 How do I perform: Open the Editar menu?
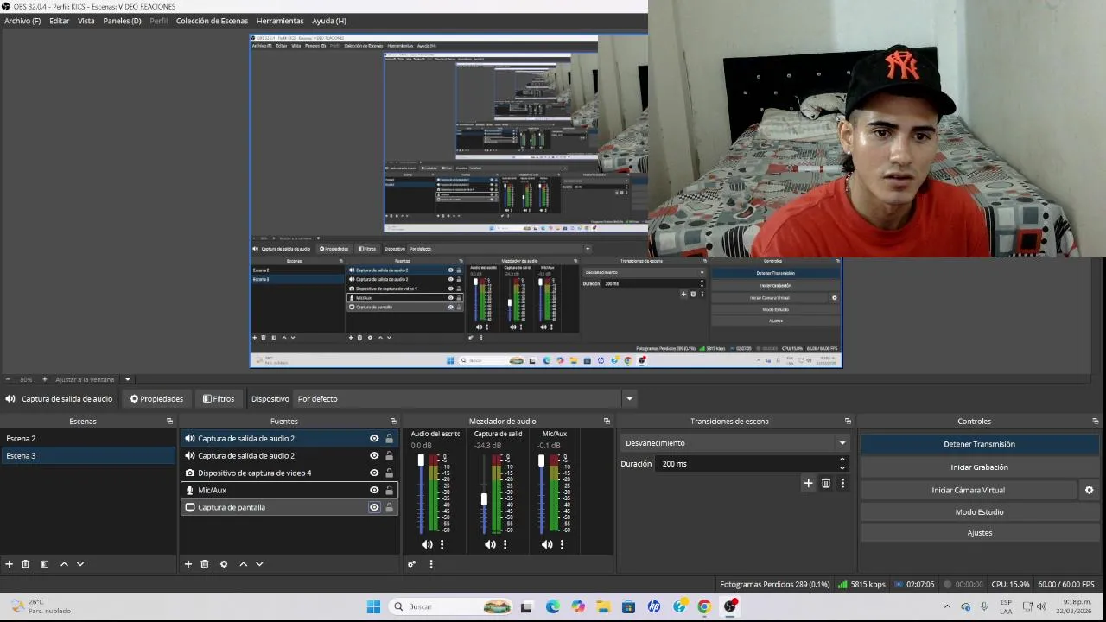(60, 21)
